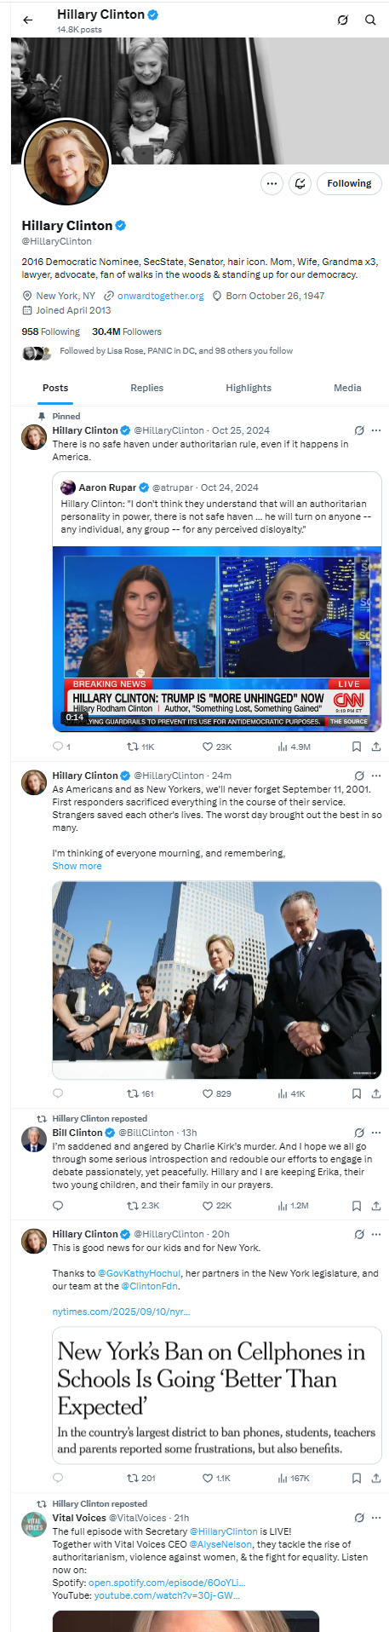The width and height of the screenshot is (389, 1632).
Task: Open the onwardtogether.org link
Action: [x=160, y=296]
